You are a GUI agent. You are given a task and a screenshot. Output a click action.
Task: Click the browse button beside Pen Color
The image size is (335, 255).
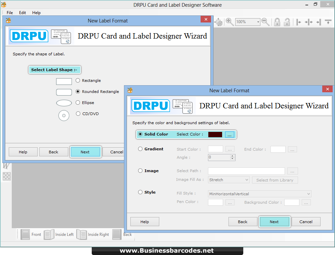pos(230,203)
